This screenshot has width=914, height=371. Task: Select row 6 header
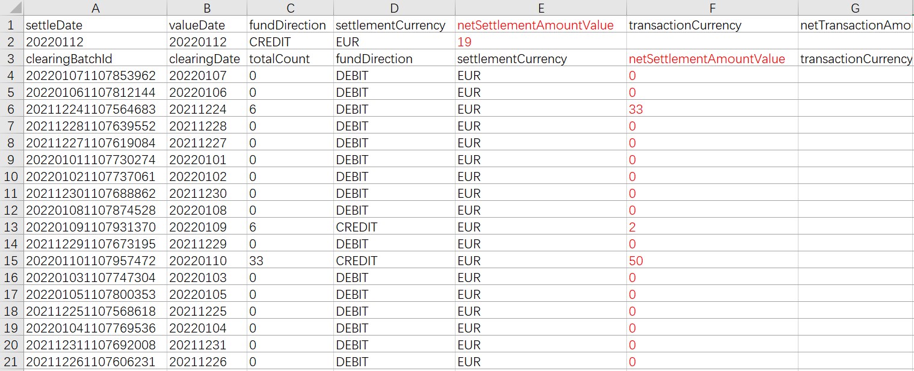[11, 109]
